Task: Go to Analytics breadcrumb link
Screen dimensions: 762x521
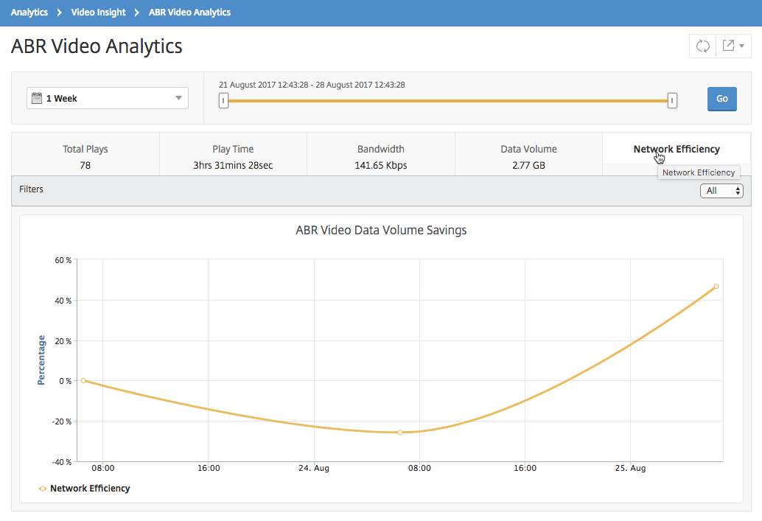Action: click(x=29, y=12)
